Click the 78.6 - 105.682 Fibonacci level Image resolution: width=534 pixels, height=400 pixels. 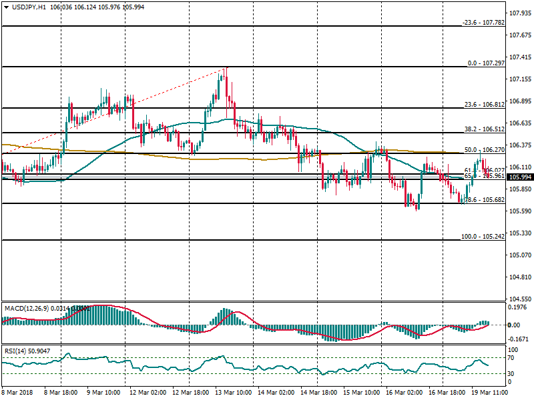483,200
